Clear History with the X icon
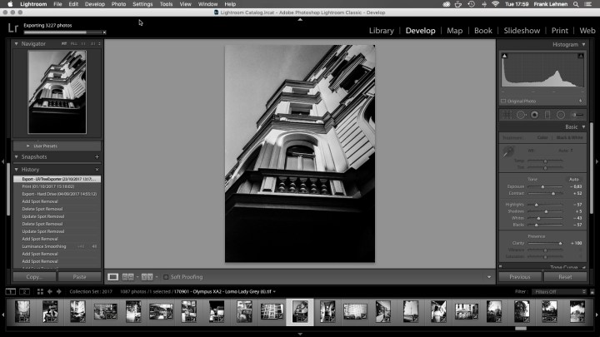 coord(97,169)
